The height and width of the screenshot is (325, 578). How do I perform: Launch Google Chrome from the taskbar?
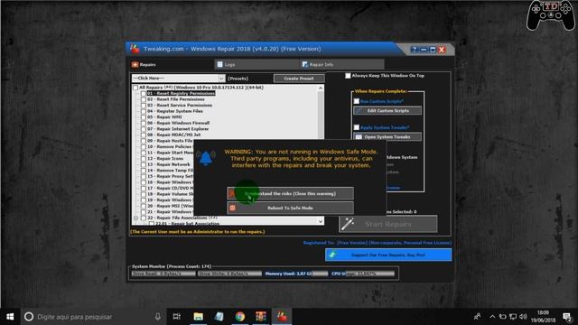pos(240,317)
